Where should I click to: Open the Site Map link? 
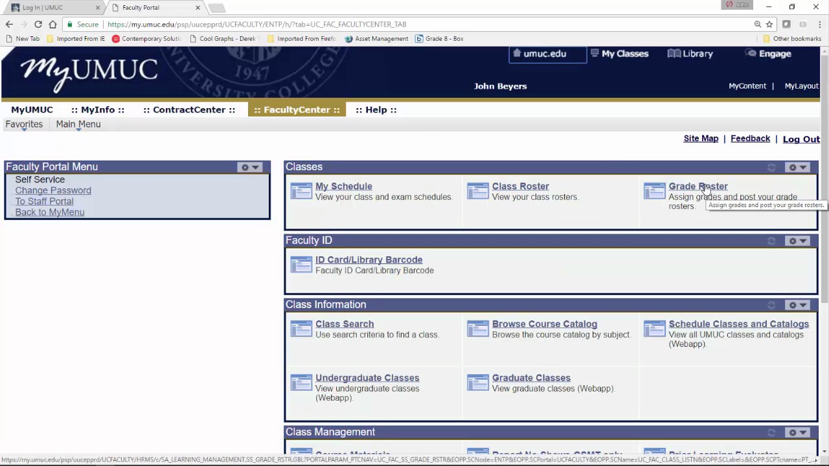click(701, 139)
